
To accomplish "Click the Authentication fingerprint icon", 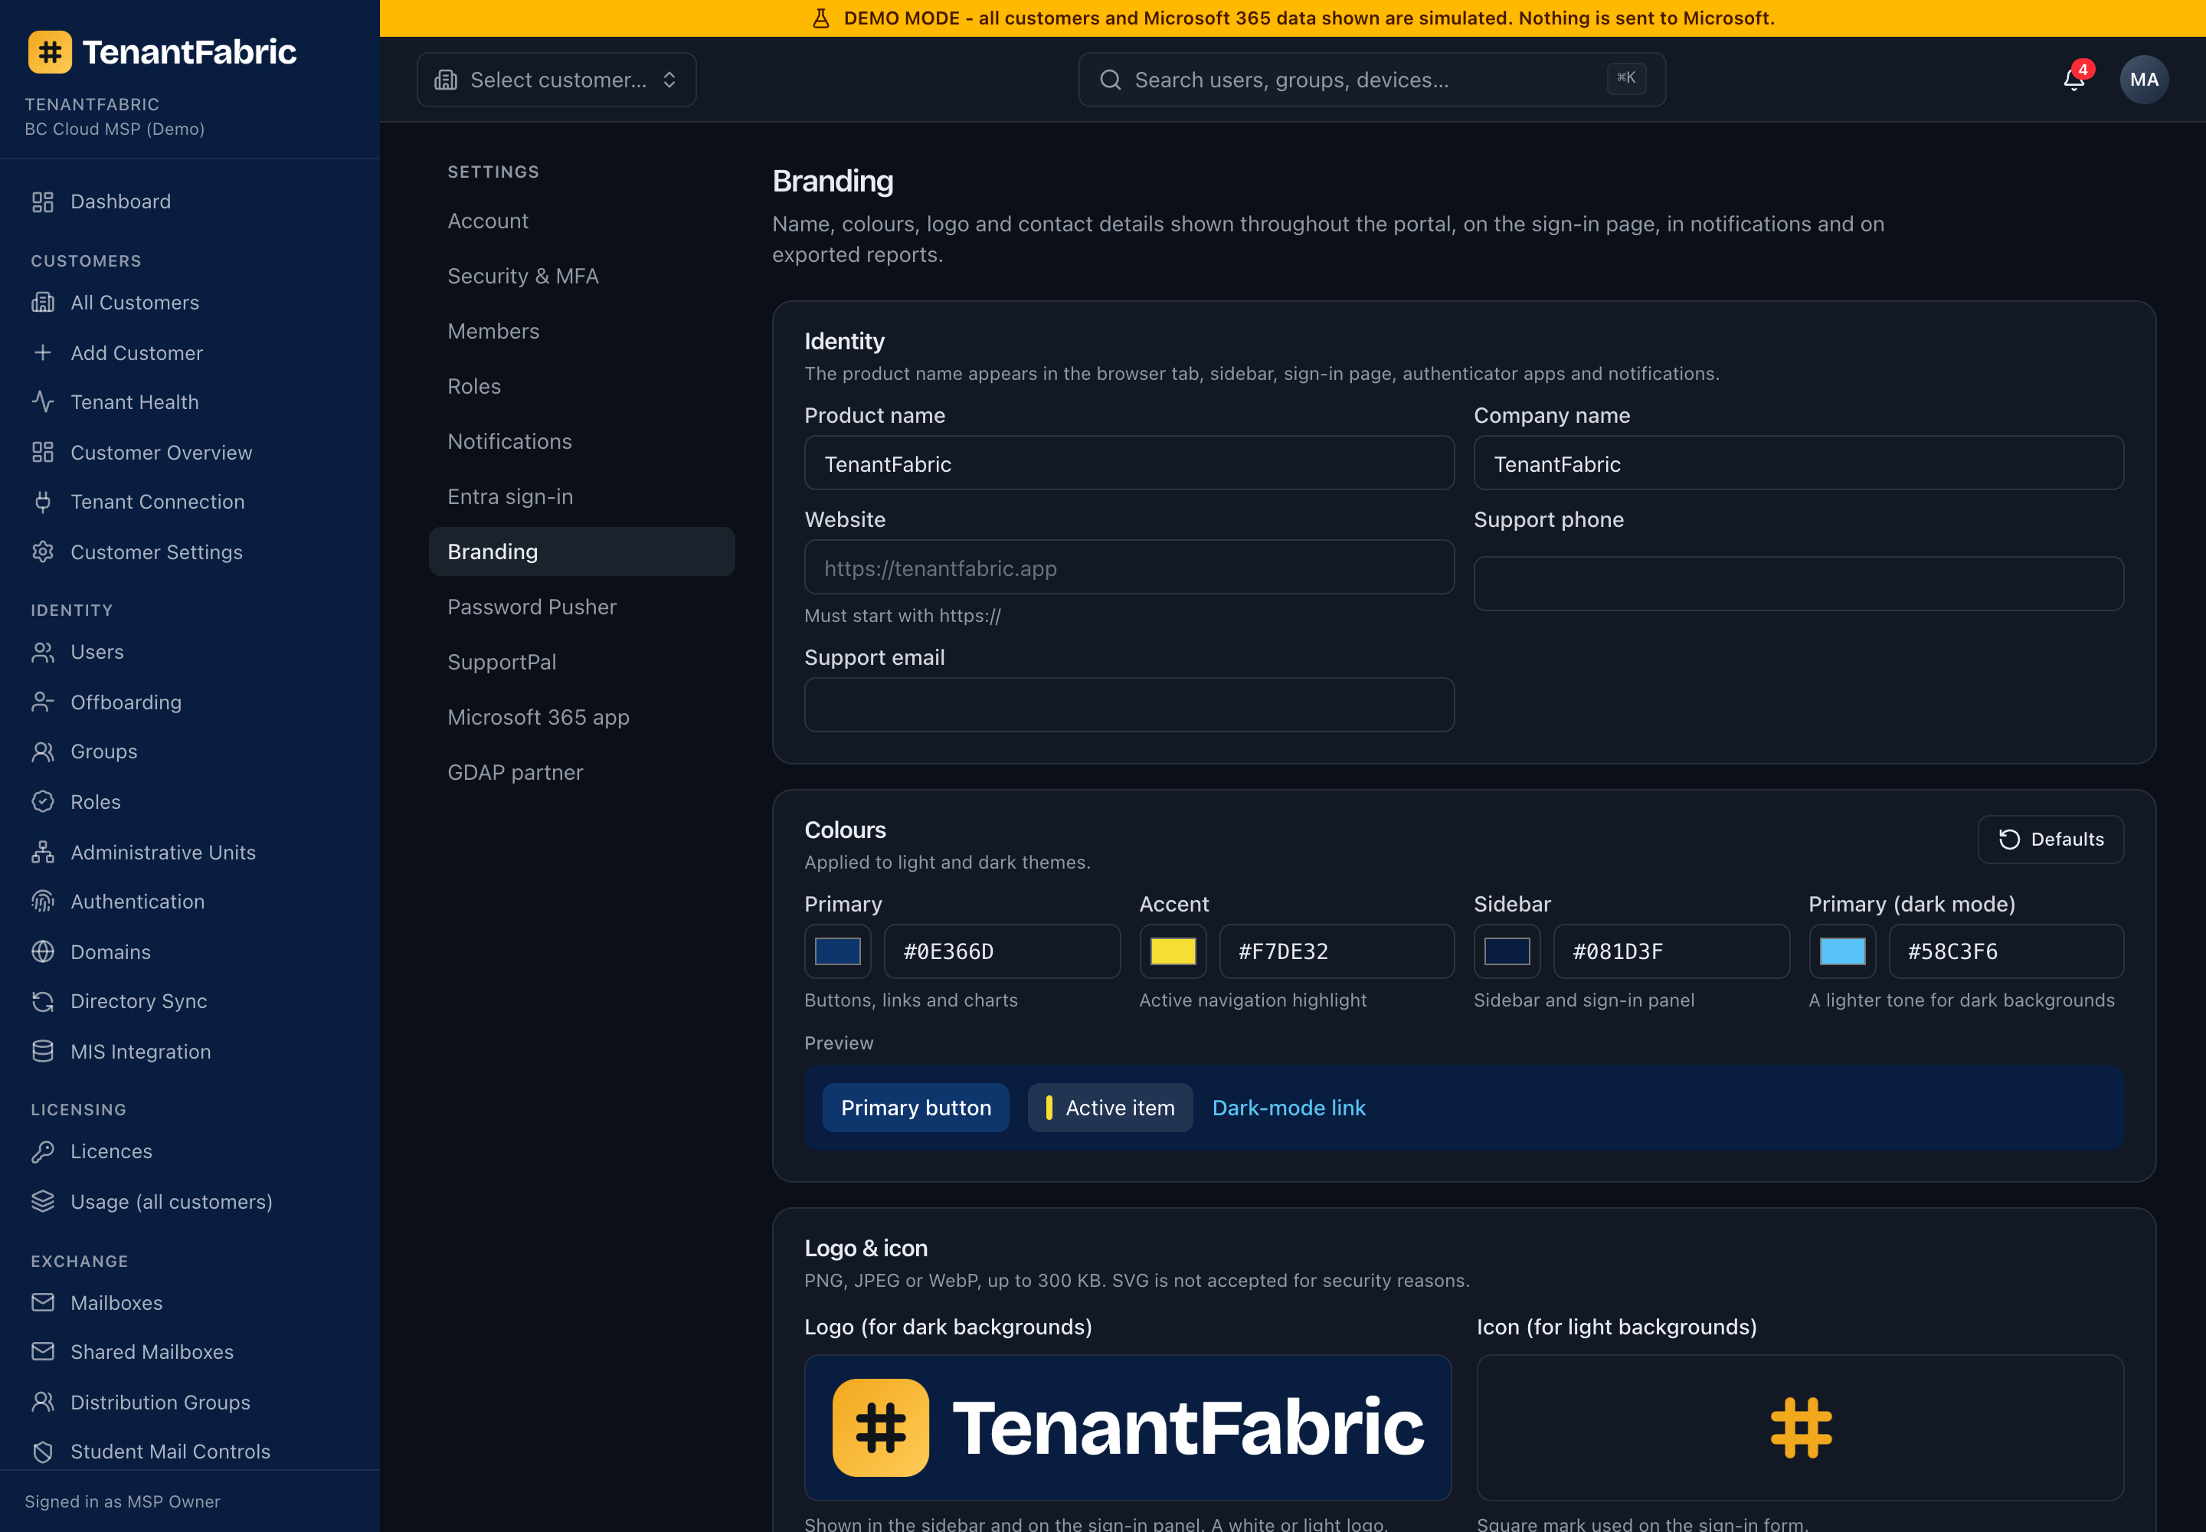I will click(x=42, y=902).
